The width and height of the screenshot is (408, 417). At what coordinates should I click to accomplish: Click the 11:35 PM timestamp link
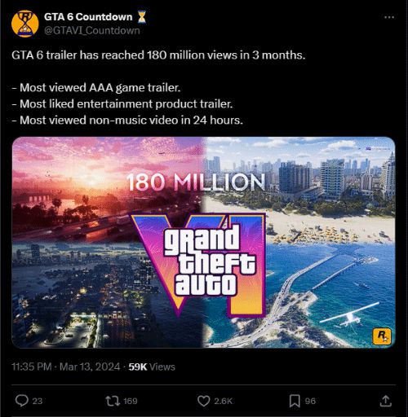coord(32,367)
